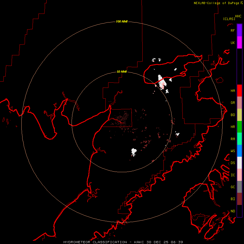Click the RA legend label
Image resolution: width=244 pixels, height=244 pixels.
point(233,139)
